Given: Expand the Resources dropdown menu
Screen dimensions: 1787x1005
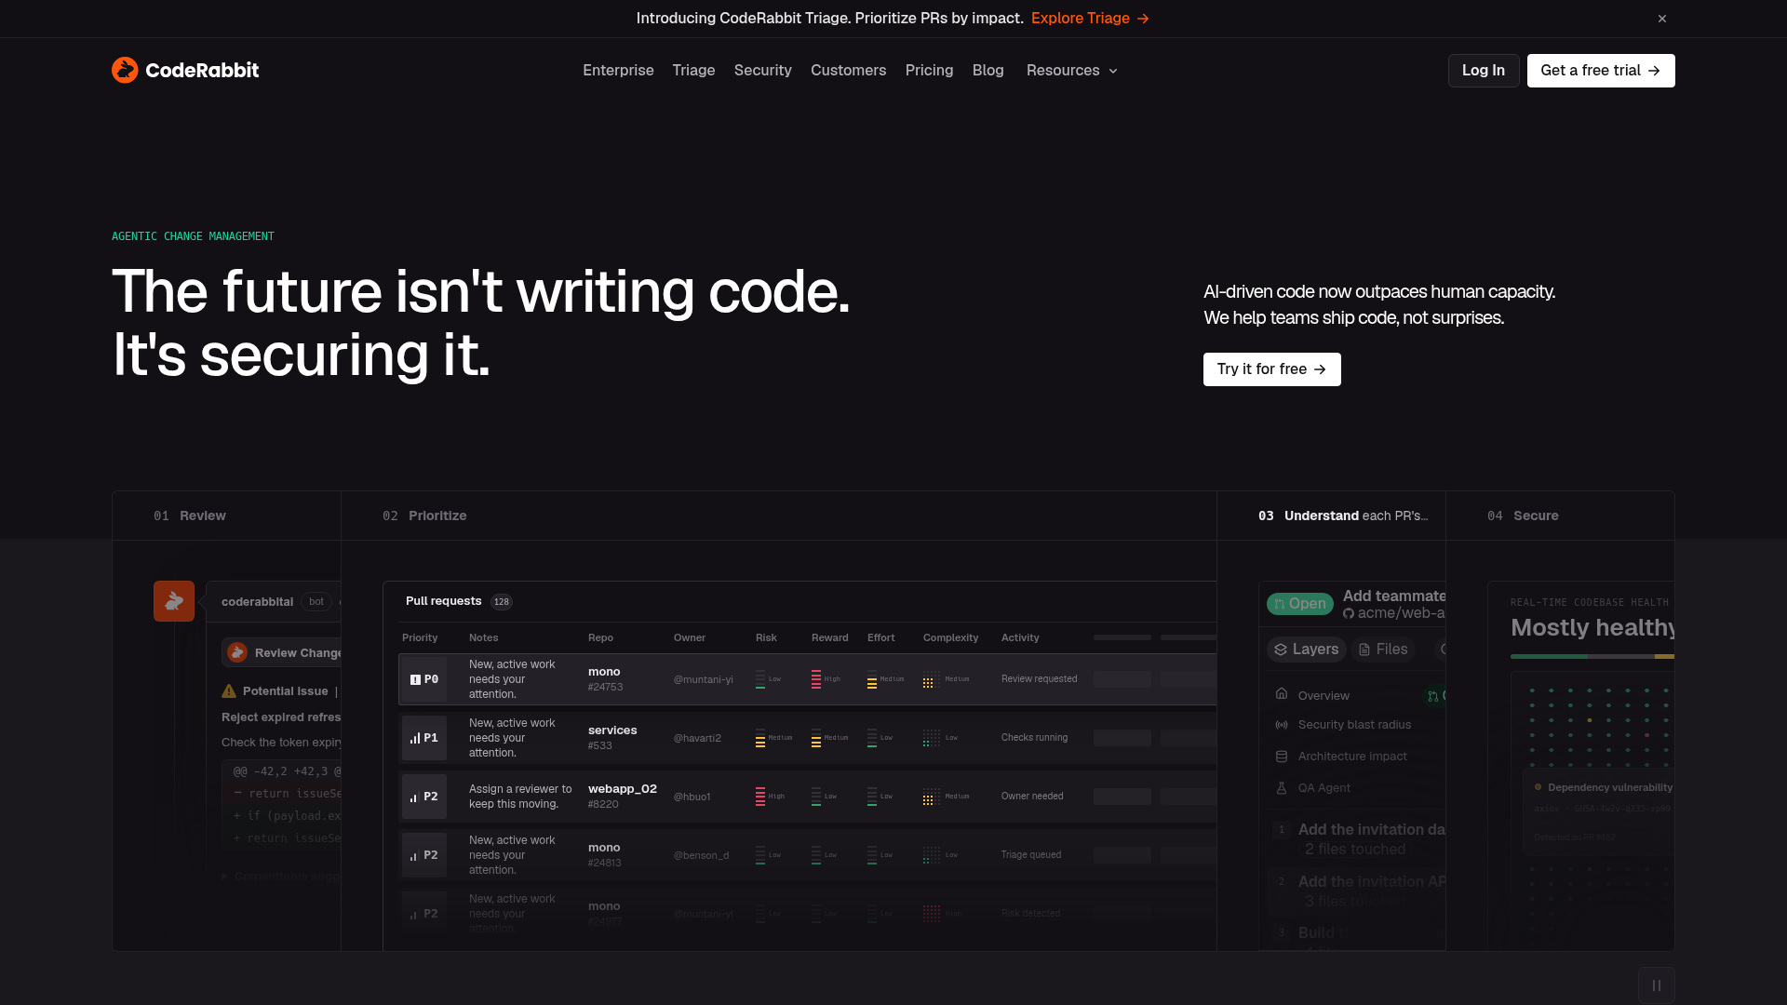Looking at the screenshot, I should 1072,71.
